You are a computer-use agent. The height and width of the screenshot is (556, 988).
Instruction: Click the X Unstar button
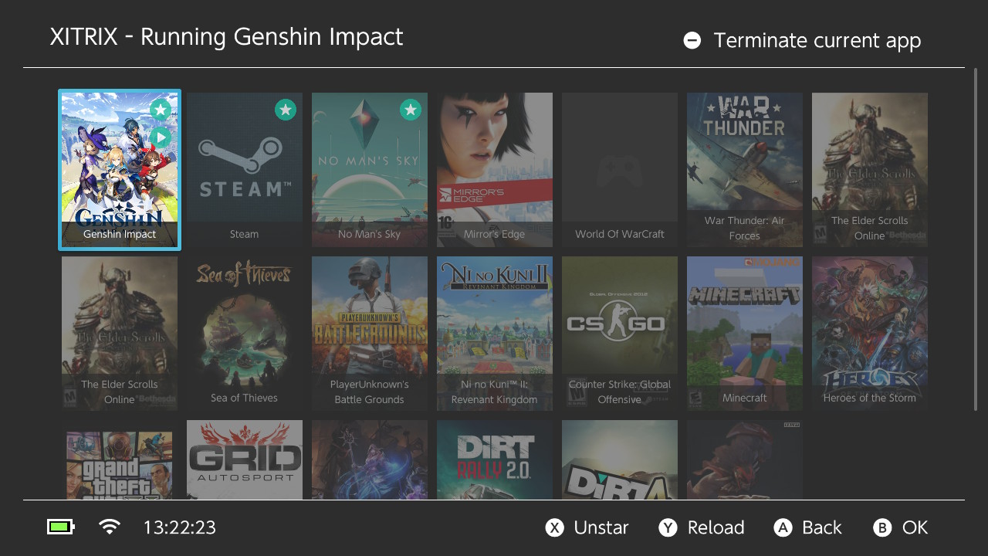pyautogui.click(x=587, y=527)
